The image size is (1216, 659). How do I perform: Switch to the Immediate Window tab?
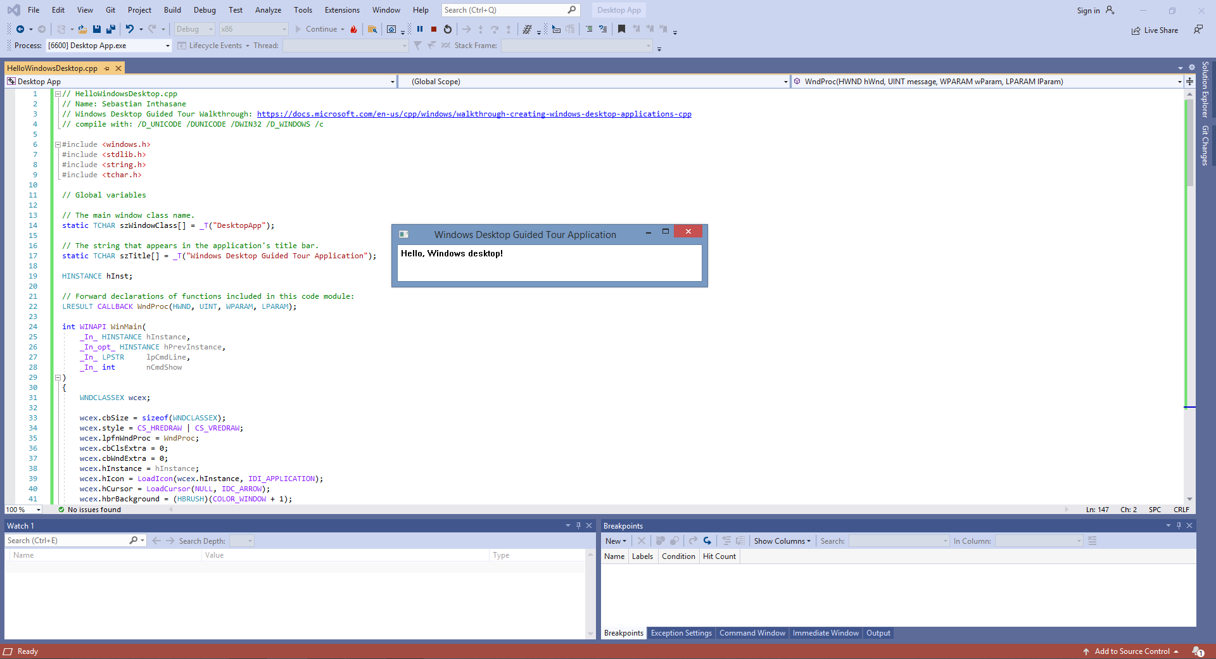click(826, 633)
